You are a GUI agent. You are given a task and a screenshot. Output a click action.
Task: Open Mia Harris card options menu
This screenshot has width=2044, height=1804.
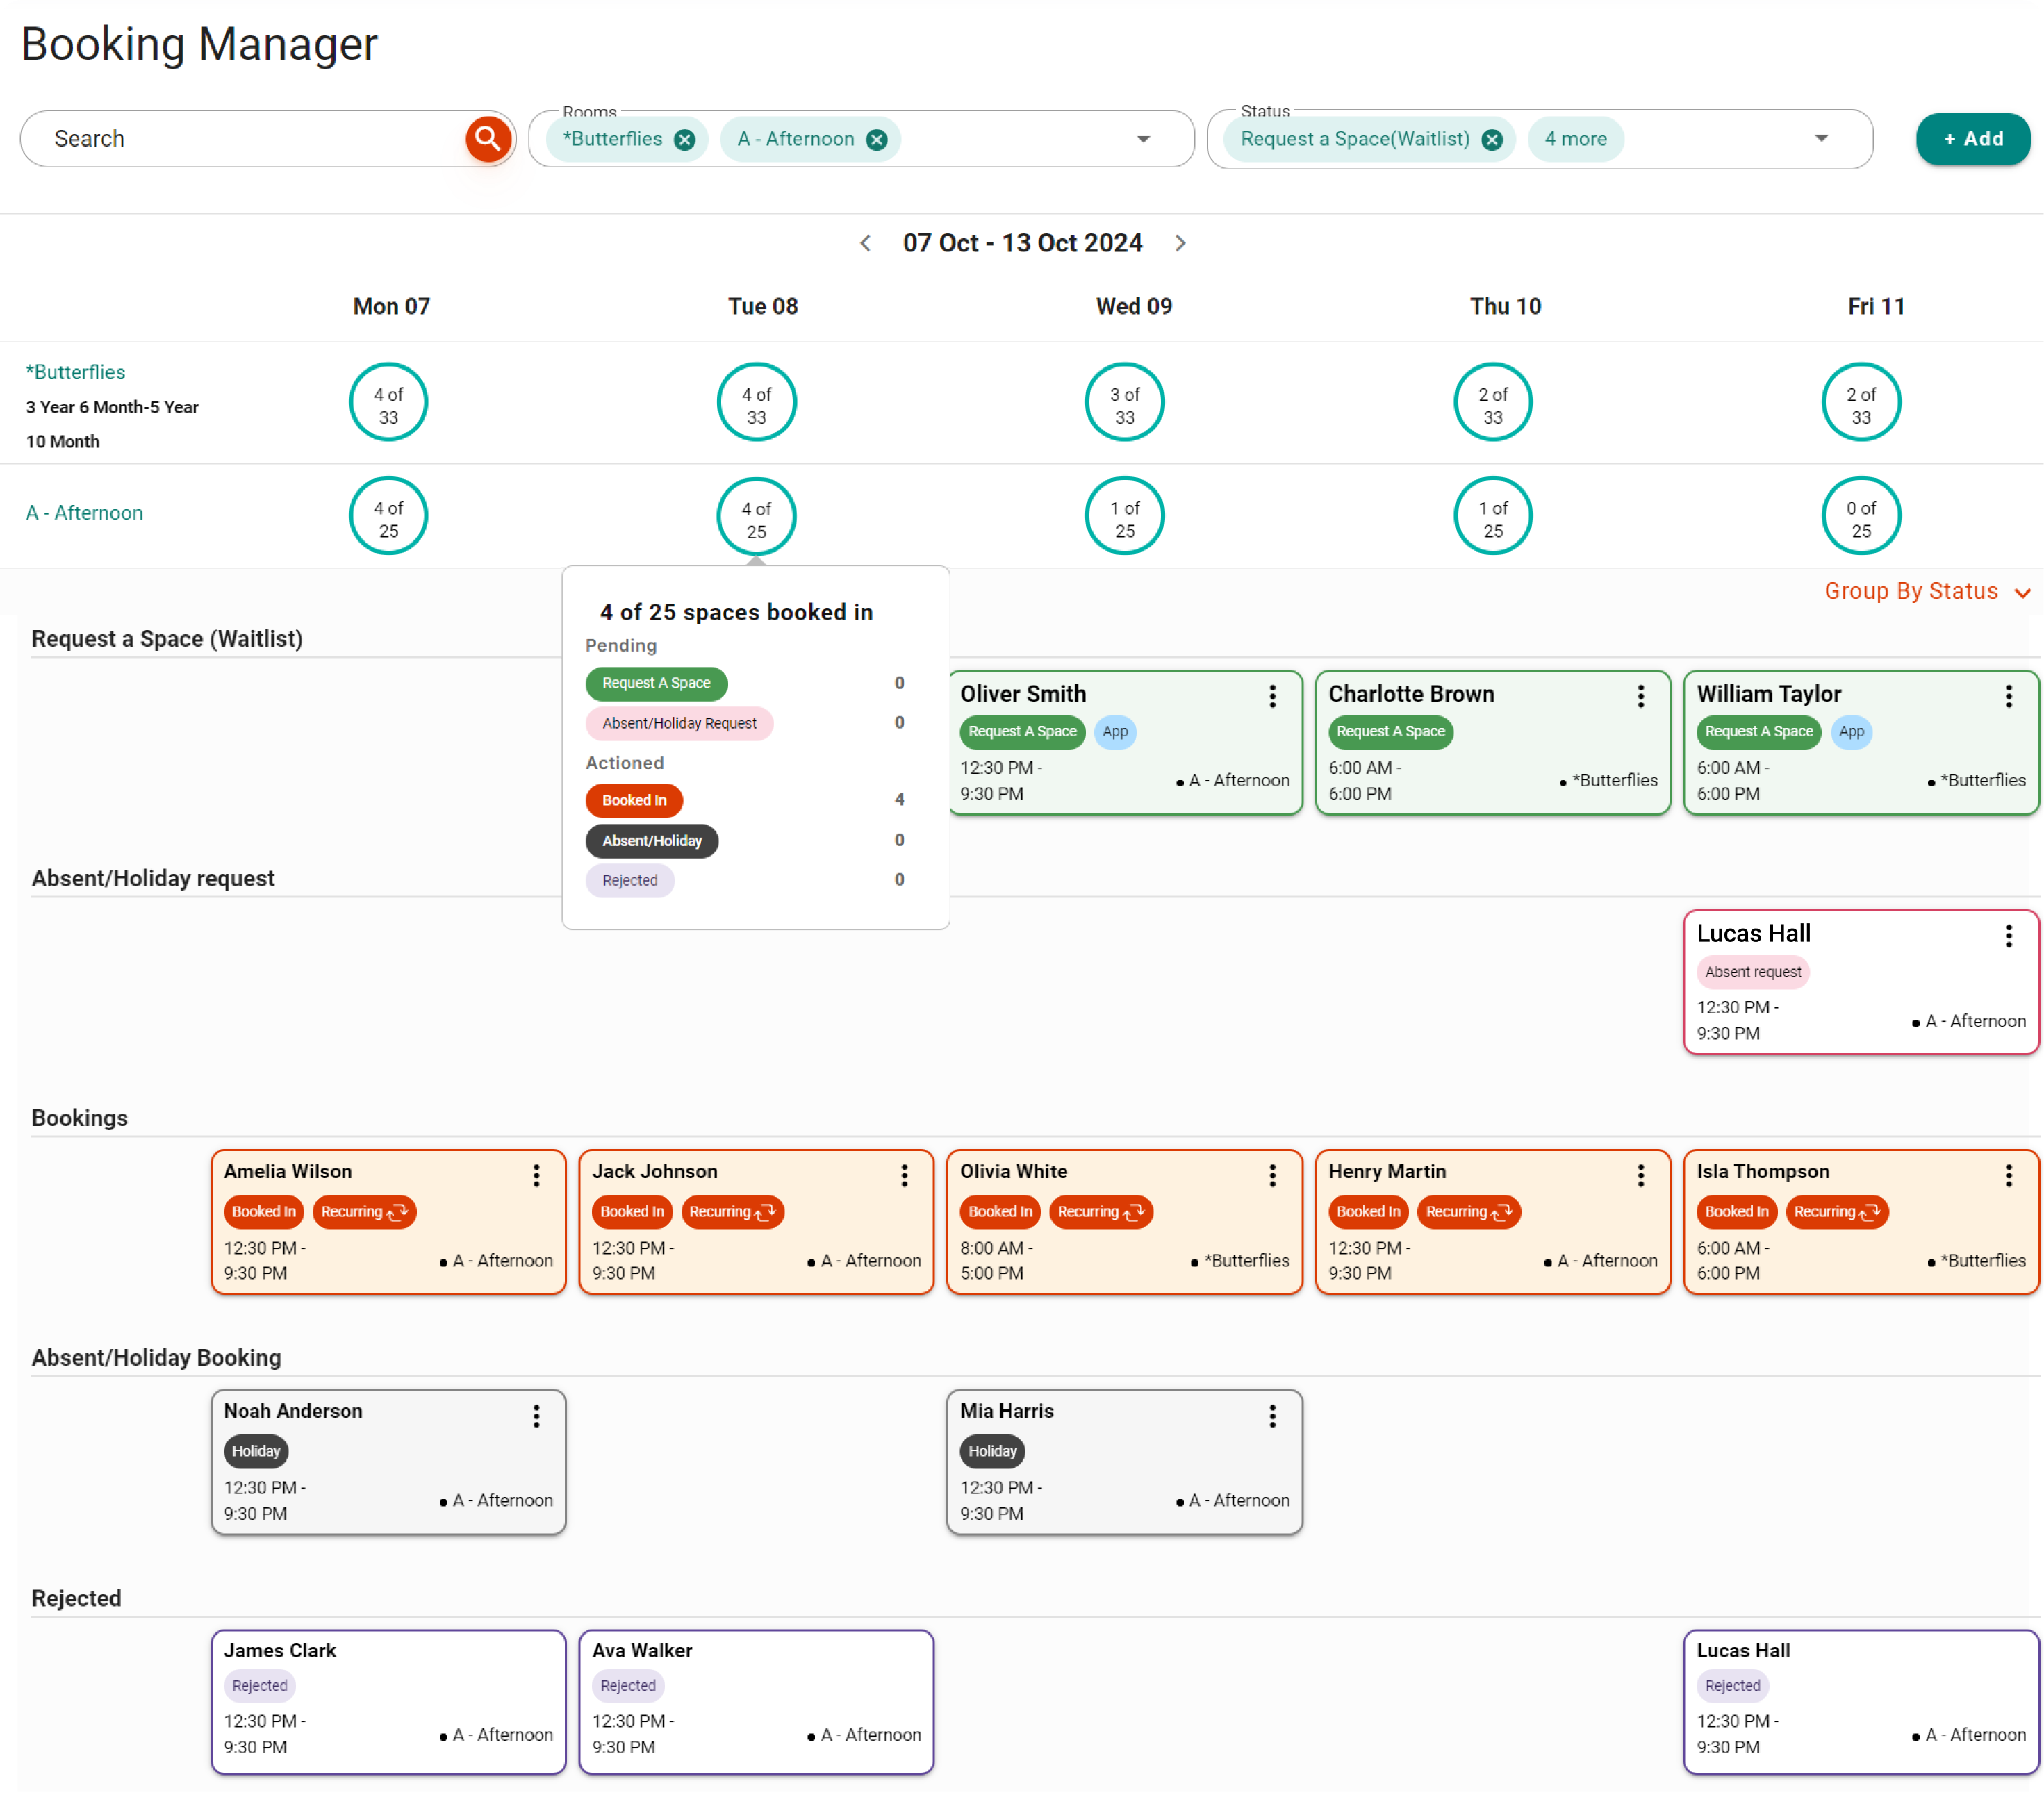(x=1272, y=1416)
